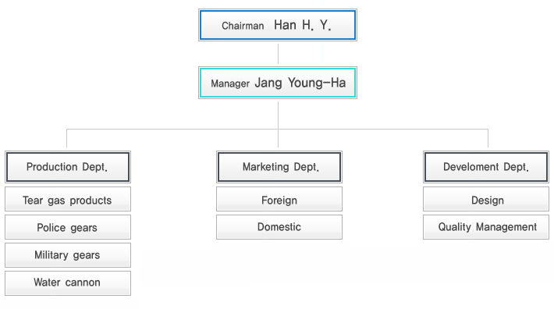The height and width of the screenshot is (309, 554).
Task: Select Water cannon item
Action: pyautogui.click(x=68, y=283)
